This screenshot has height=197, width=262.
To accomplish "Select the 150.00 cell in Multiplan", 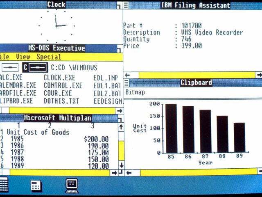I will pos(98,159).
